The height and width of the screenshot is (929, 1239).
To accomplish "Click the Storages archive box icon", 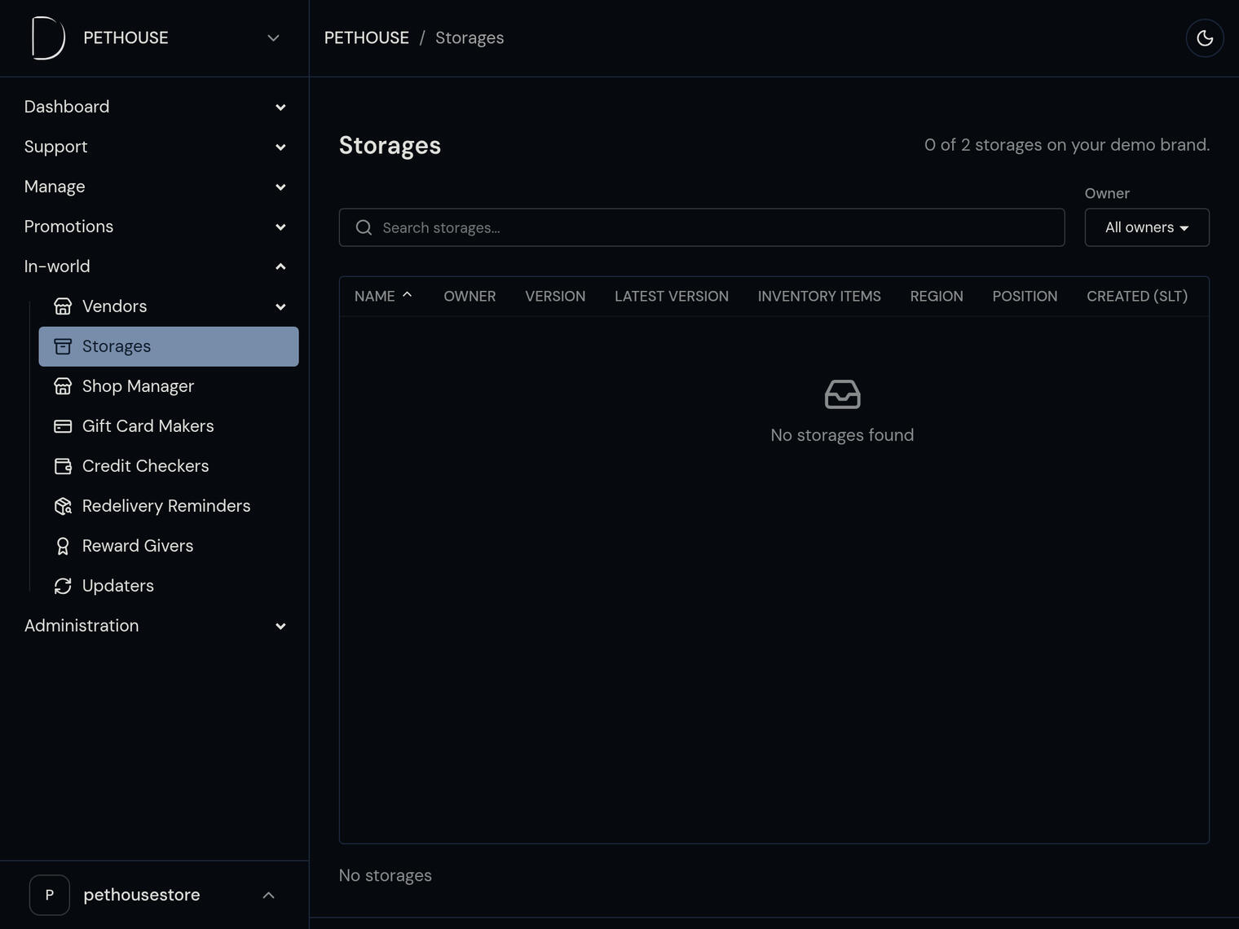I will (63, 346).
